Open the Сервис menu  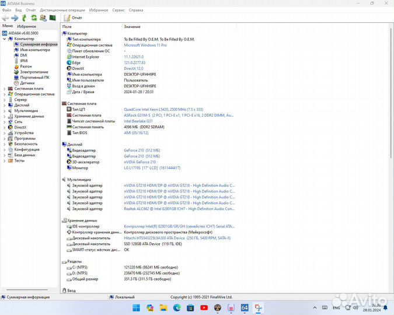pos(118,10)
